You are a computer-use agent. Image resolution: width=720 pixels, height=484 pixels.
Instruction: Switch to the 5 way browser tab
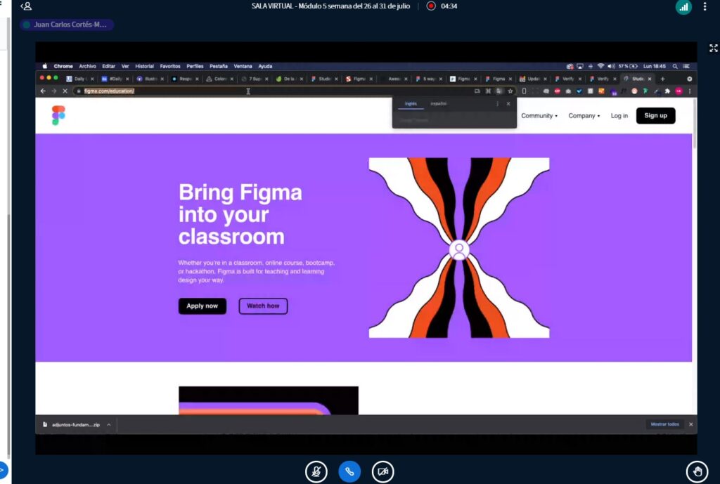(428, 79)
